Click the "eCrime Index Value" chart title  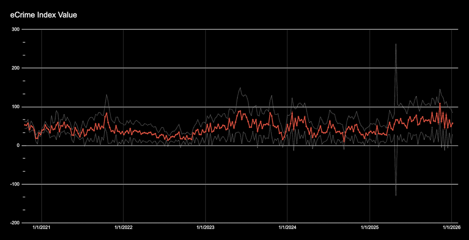pos(44,15)
